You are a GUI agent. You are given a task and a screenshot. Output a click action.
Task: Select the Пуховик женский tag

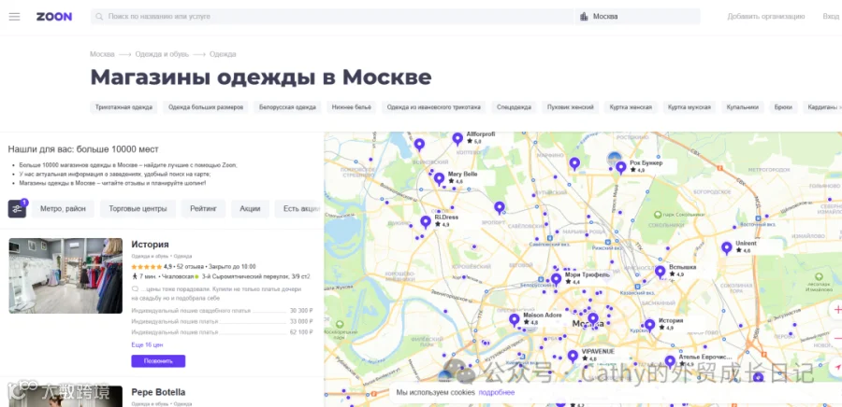tap(571, 107)
